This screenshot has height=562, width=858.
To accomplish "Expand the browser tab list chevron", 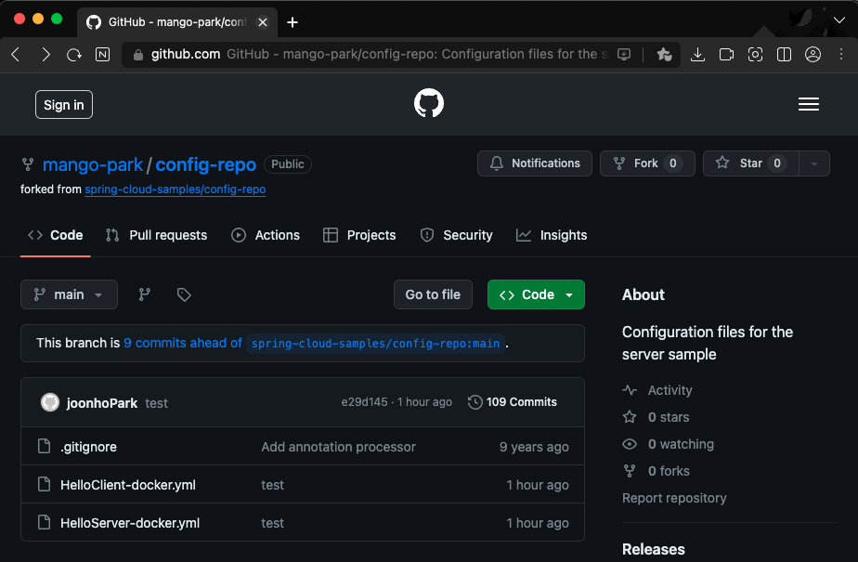I will [838, 20].
